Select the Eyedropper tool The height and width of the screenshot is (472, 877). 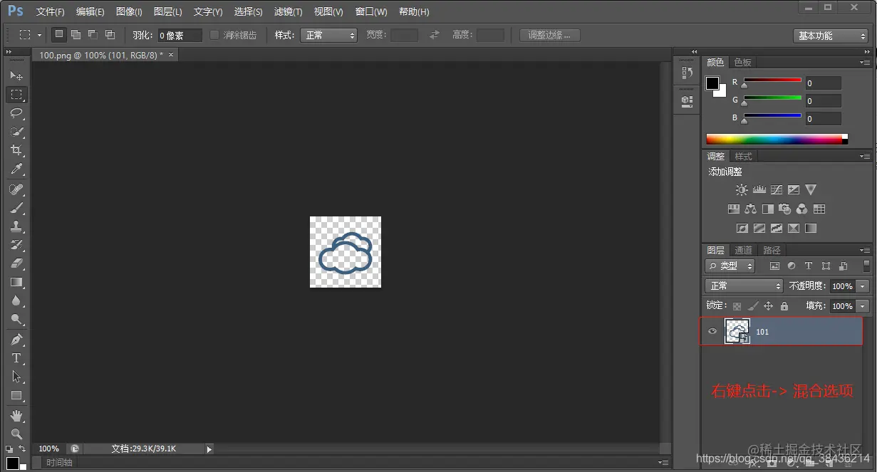[16, 169]
